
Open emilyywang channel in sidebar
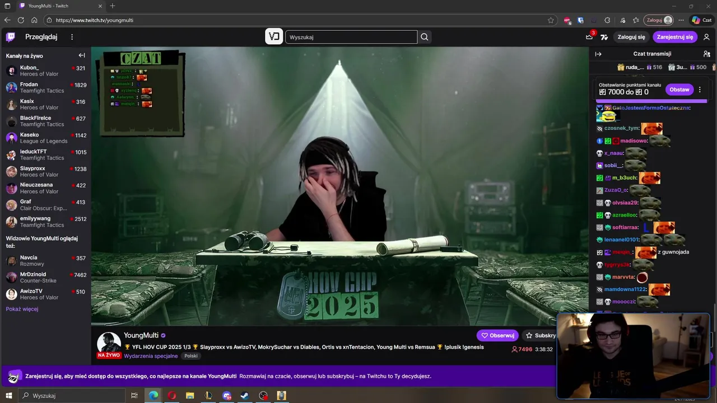coord(45,222)
